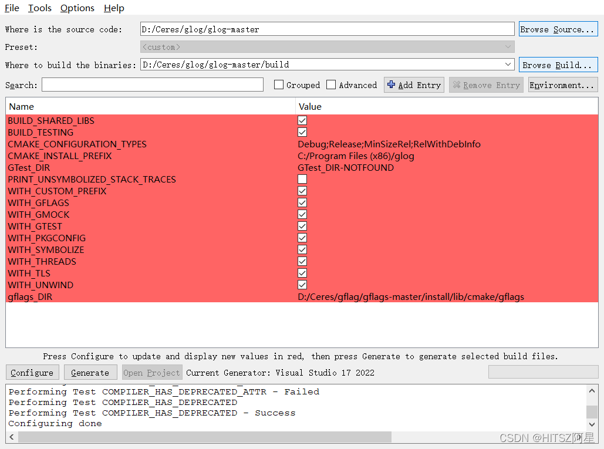Select CMAKE_INSTALL_PREFIX value C:/Program Files (x86)/glog
The image size is (604, 449).
(356, 156)
